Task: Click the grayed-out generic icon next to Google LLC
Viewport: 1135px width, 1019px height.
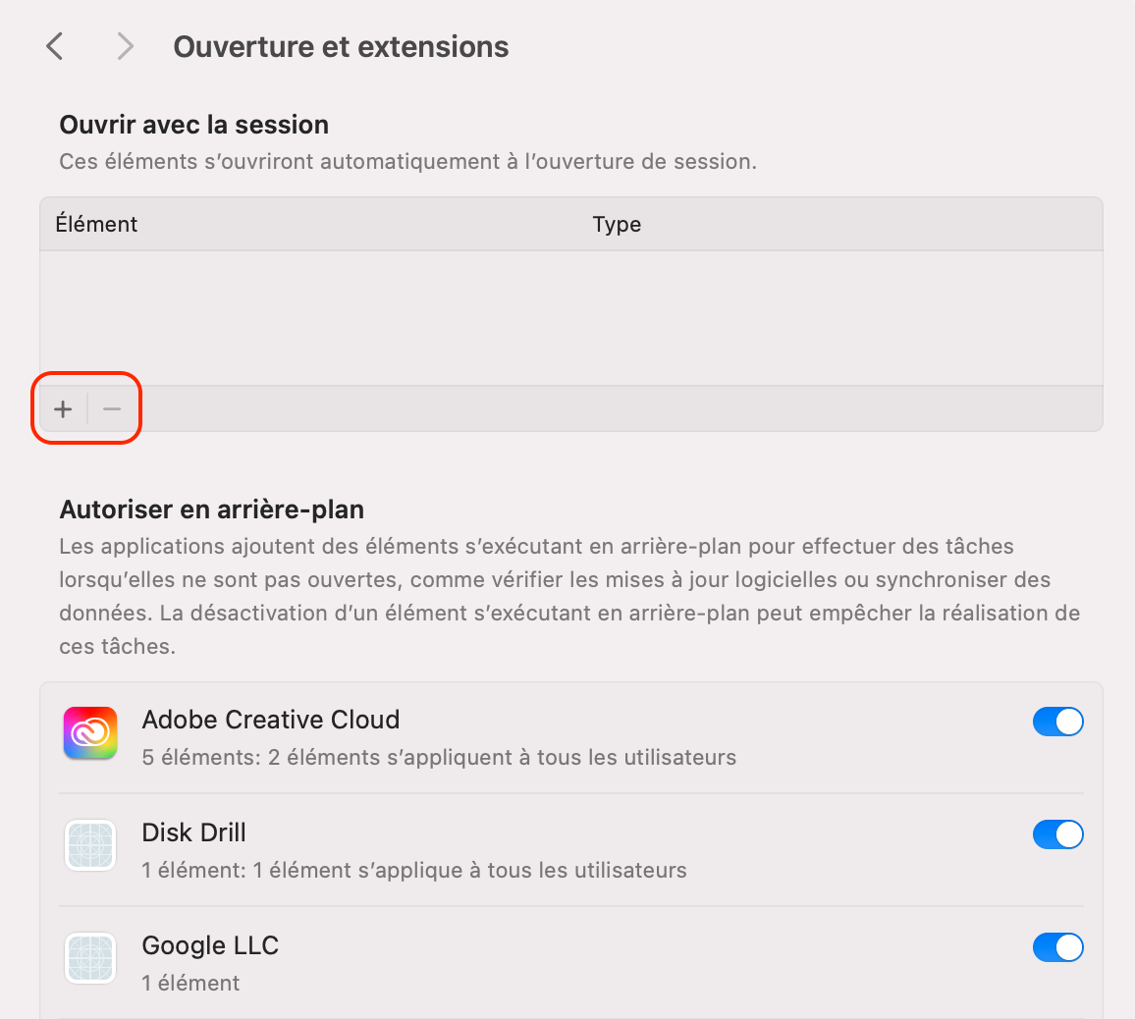Action: (x=89, y=958)
